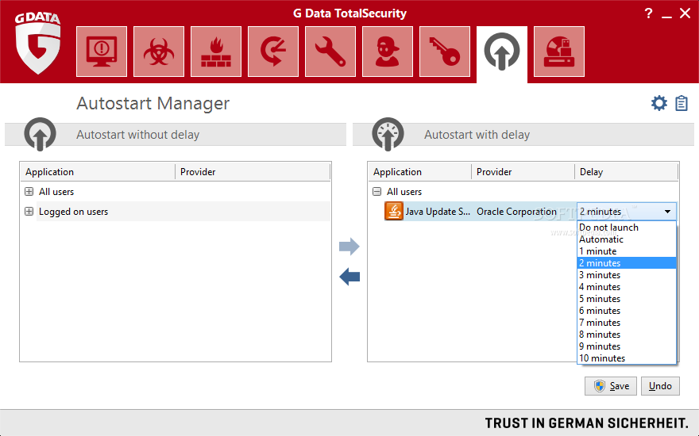Click the Undo button
This screenshot has height=436, width=699.
(660, 386)
